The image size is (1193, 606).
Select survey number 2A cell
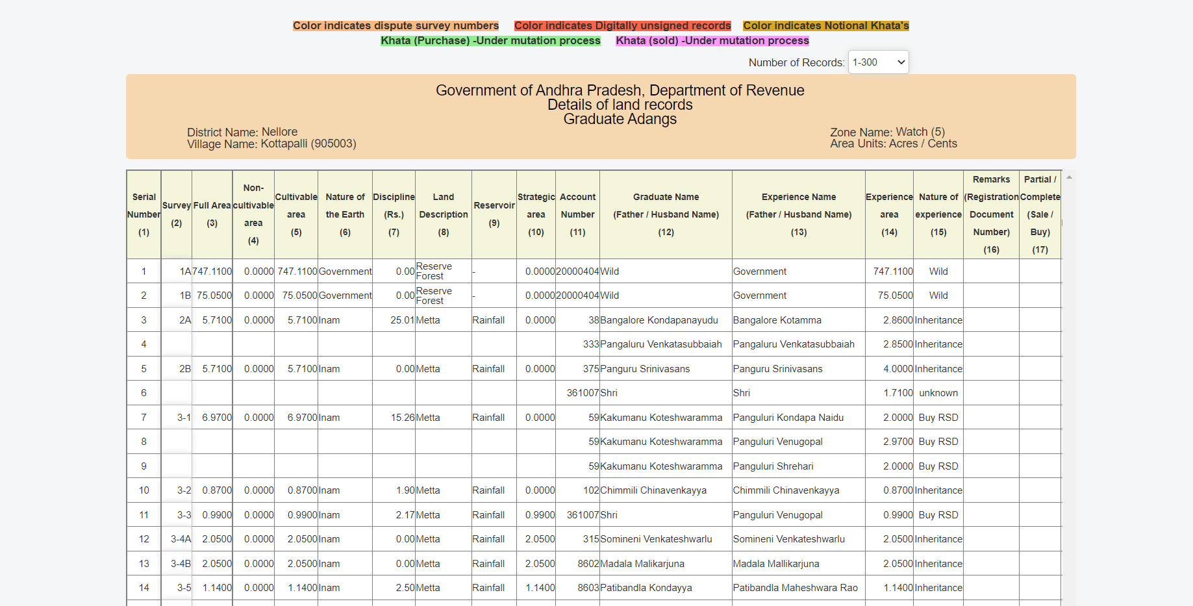coord(184,320)
